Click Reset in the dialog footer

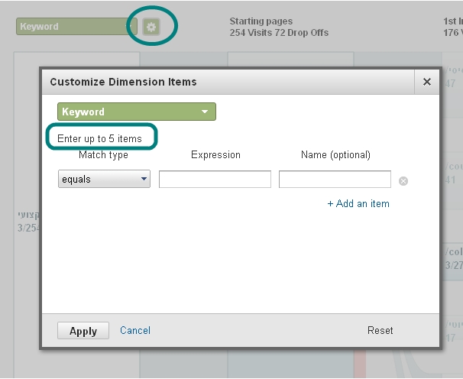(x=380, y=330)
